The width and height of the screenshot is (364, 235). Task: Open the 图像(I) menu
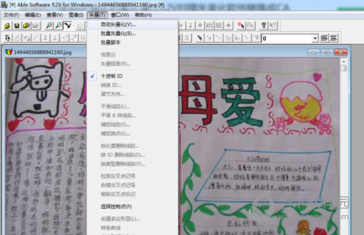[76, 15]
